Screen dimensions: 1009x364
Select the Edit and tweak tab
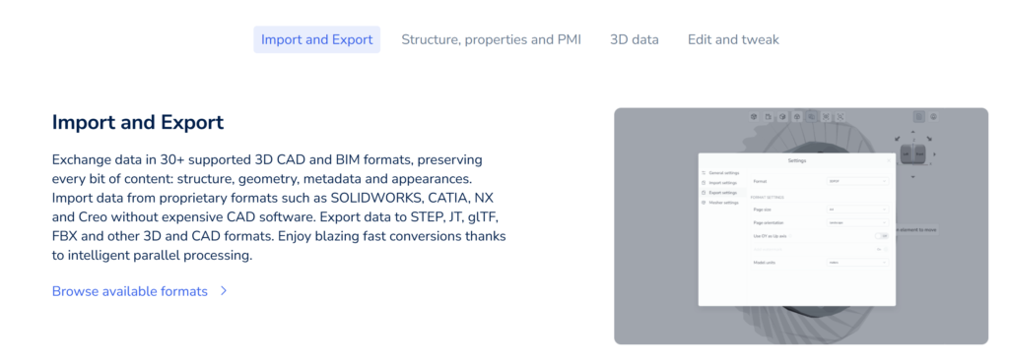pos(733,39)
